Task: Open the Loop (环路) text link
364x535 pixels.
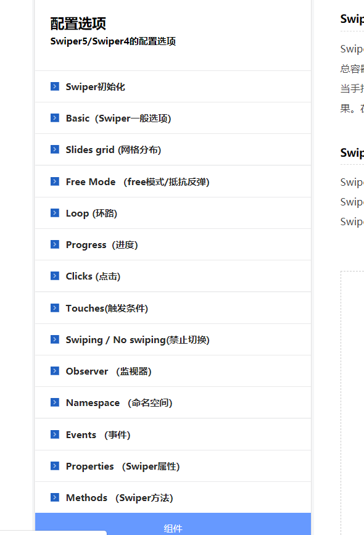Action: pos(91,214)
